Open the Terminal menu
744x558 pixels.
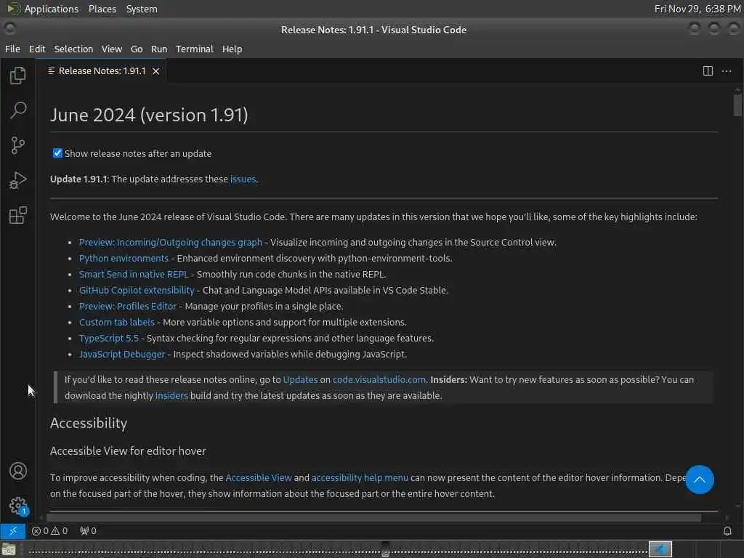pos(195,49)
